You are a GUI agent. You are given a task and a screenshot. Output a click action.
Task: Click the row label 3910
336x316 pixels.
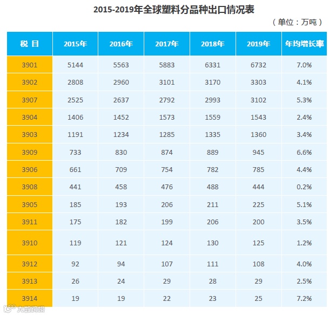point(30,243)
